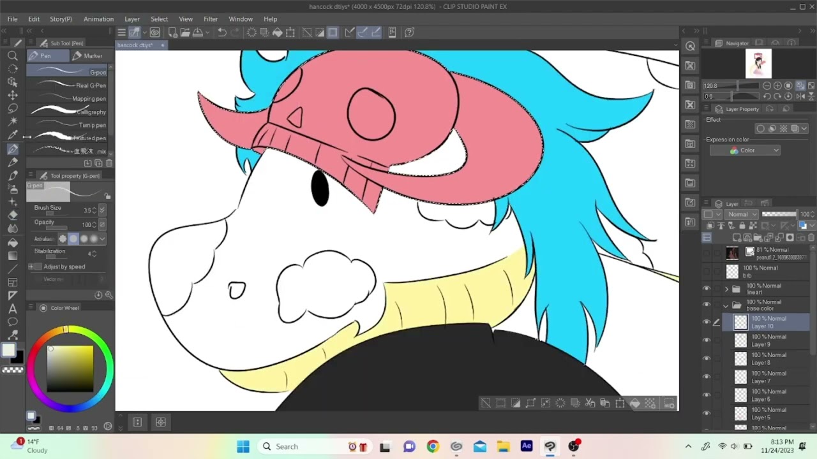Open the Normal blending mode dropdown

[x=740, y=214]
